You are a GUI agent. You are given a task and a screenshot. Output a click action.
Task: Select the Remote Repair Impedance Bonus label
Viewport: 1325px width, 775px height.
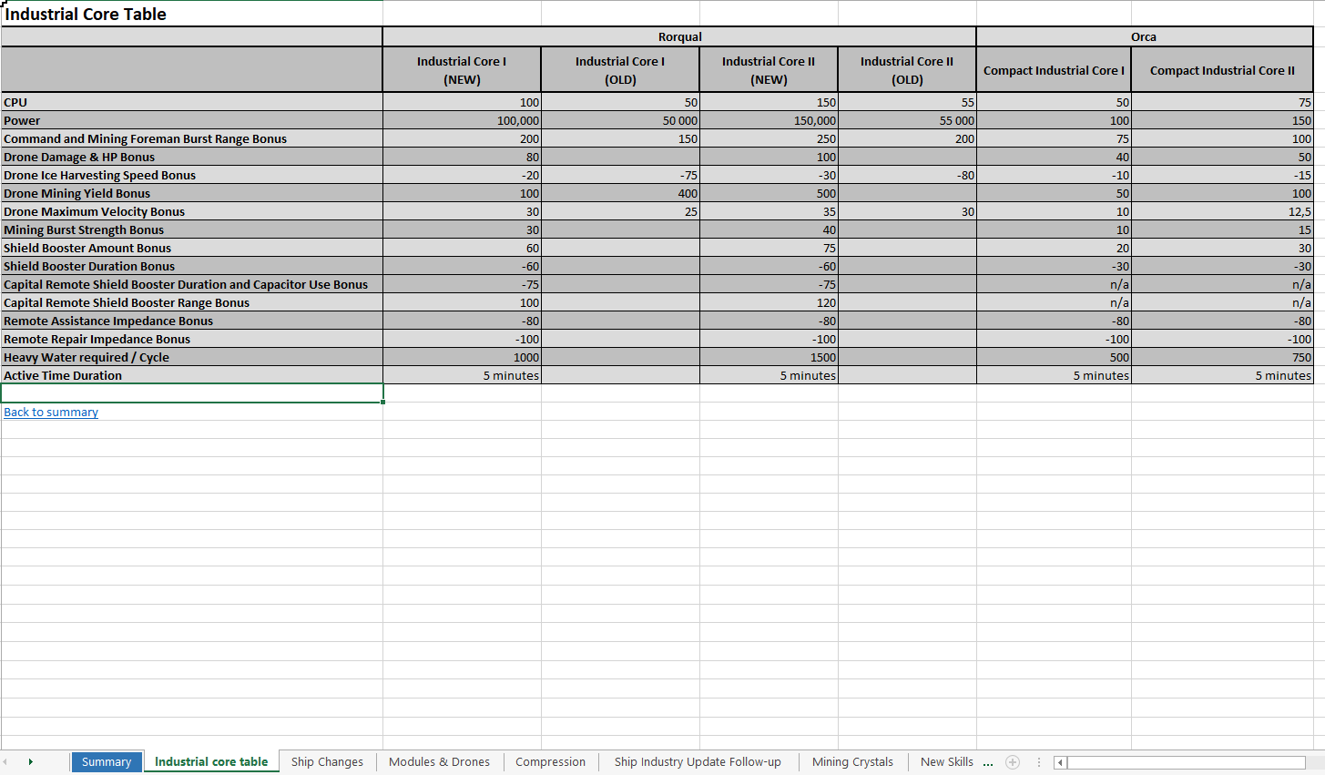tap(191, 339)
